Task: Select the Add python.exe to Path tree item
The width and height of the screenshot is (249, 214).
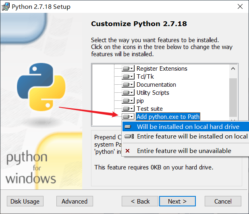Action: tap(168, 117)
